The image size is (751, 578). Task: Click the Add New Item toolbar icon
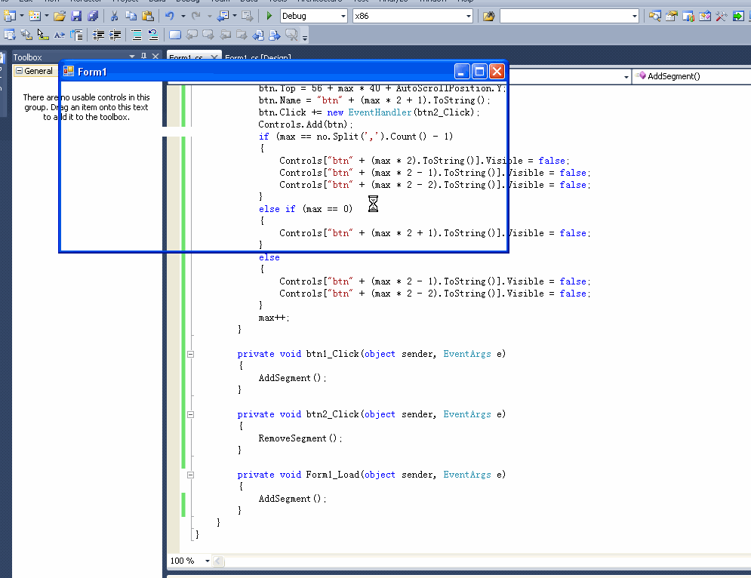pos(35,16)
